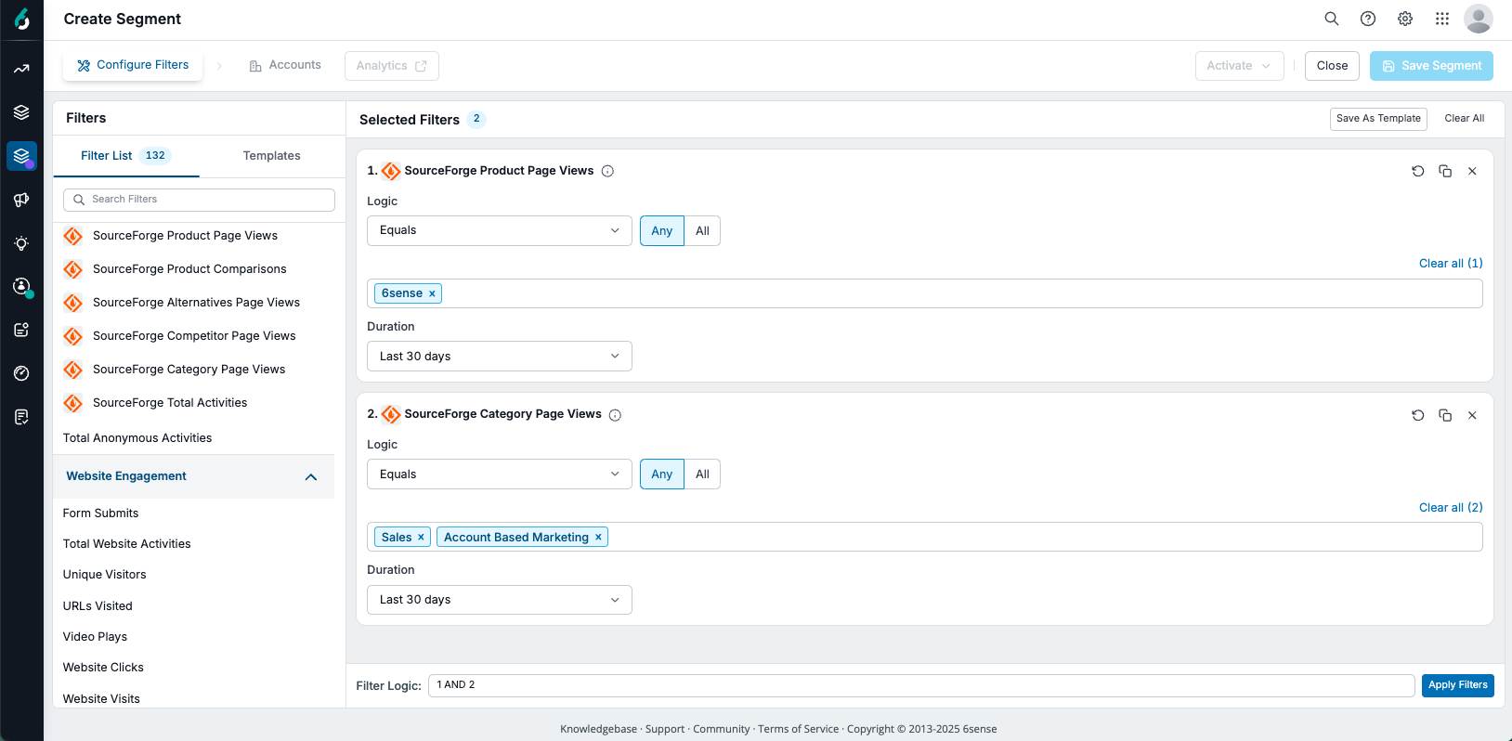Open the Support footer link
Screen dimensions: 1512x741
click(x=665, y=729)
